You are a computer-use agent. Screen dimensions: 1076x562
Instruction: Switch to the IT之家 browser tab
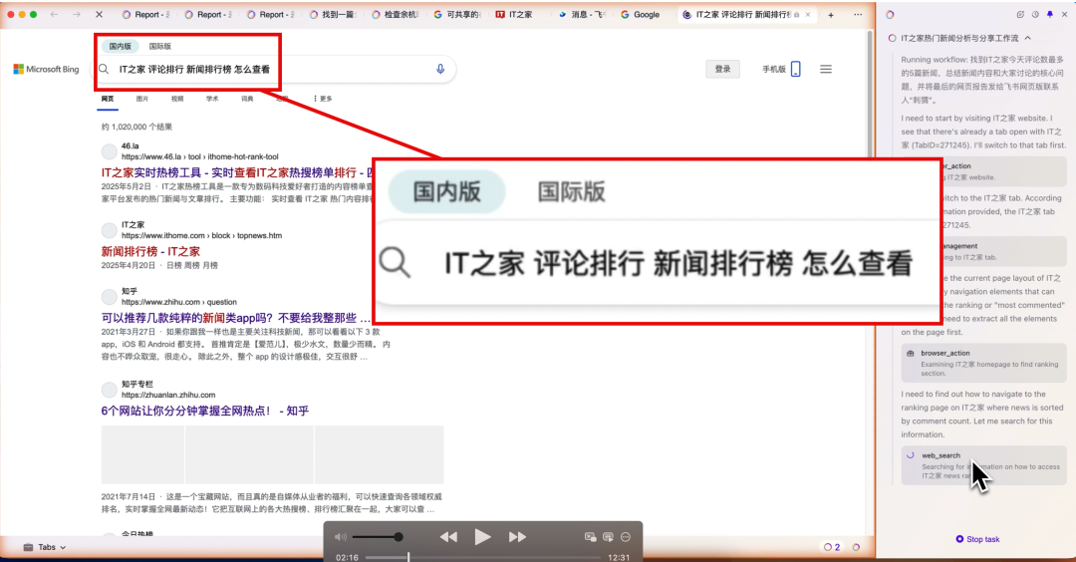(x=513, y=14)
